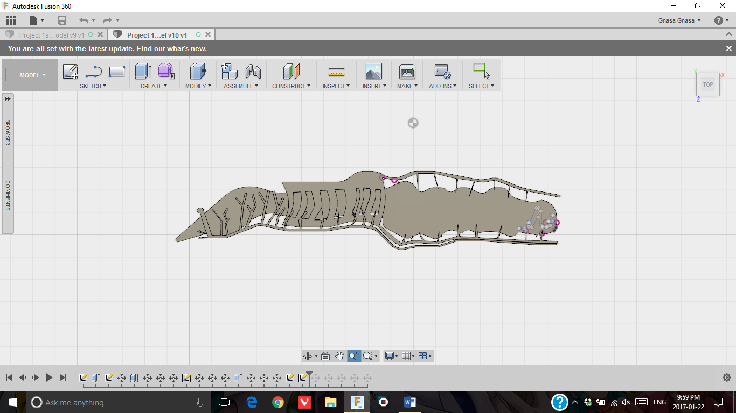This screenshot has width=736, height=413.
Task: Click the Look At navigation icon
Action: click(x=325, y=356)
